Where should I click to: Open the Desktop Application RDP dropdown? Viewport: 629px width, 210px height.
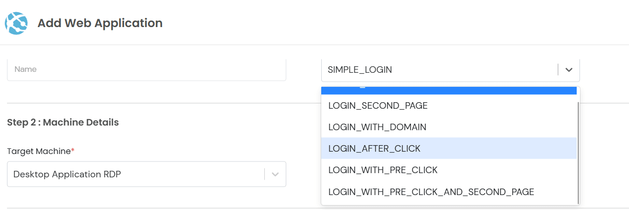tap(135, 174)
